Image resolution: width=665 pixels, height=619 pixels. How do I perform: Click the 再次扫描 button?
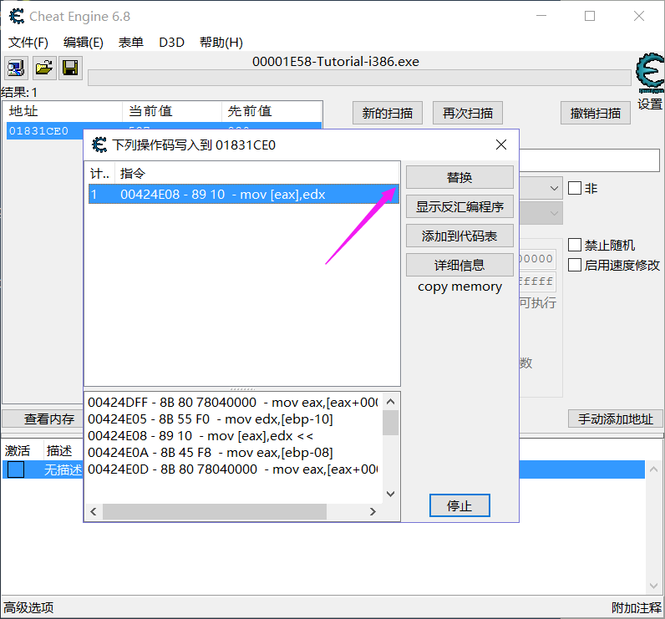coord(467,113)
